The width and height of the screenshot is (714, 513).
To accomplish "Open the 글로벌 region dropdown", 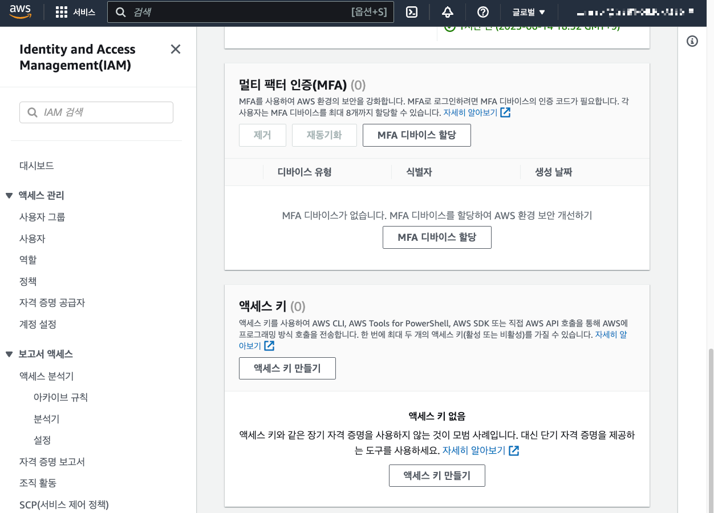I will tap(529, 12).
